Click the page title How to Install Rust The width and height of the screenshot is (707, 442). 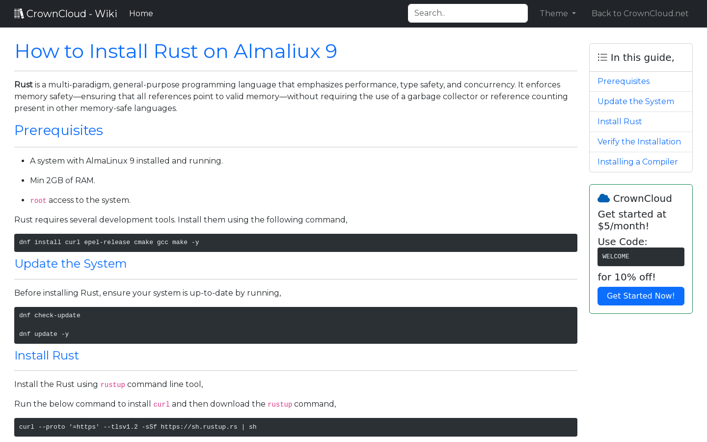pos(176,51)
